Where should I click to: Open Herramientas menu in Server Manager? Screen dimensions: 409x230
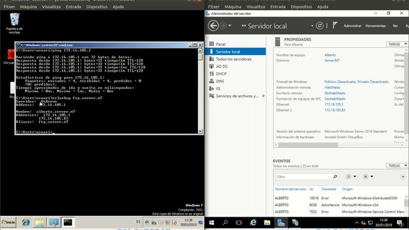point(375,26)
